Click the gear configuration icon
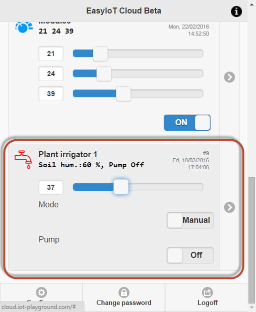Viewport: 256px width, 312px height. [41, 292]
